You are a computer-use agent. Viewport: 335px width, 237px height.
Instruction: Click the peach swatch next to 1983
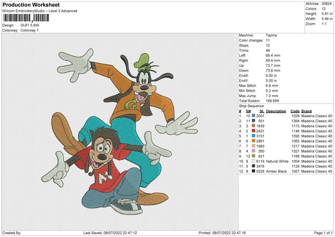(253, 146)
